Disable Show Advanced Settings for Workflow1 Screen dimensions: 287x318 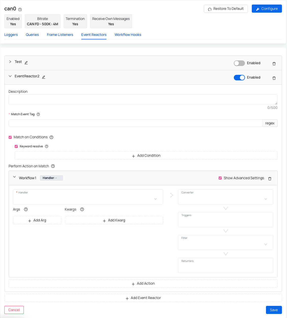click(220, 178)
